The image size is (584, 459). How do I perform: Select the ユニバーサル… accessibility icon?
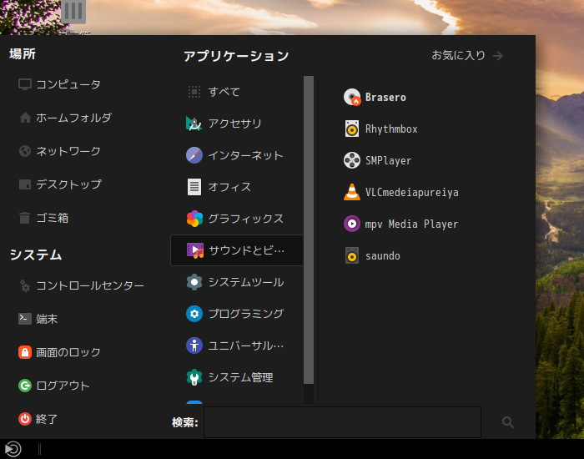tap(194, 346)
